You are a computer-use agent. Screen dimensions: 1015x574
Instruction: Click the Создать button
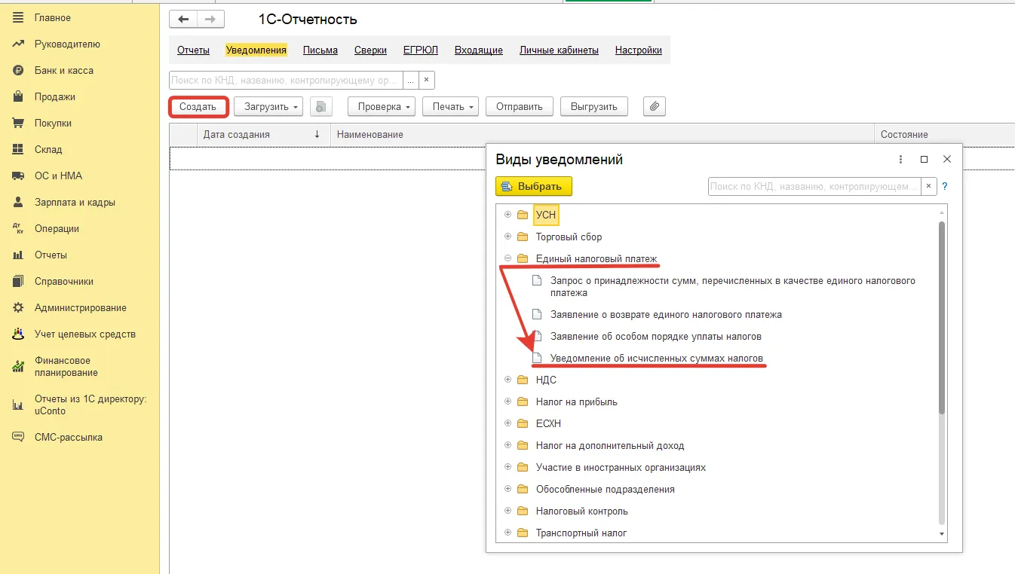198,107
